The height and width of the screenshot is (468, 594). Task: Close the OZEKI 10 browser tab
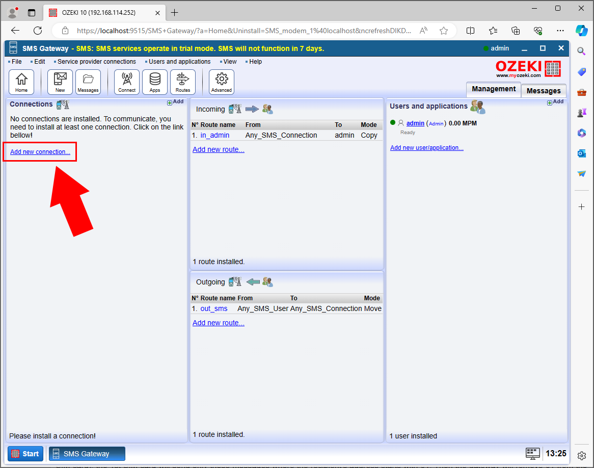(x=157, y=13)
